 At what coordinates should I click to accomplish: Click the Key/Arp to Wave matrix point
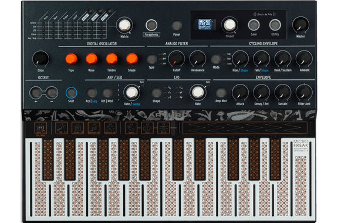[53, 38]
